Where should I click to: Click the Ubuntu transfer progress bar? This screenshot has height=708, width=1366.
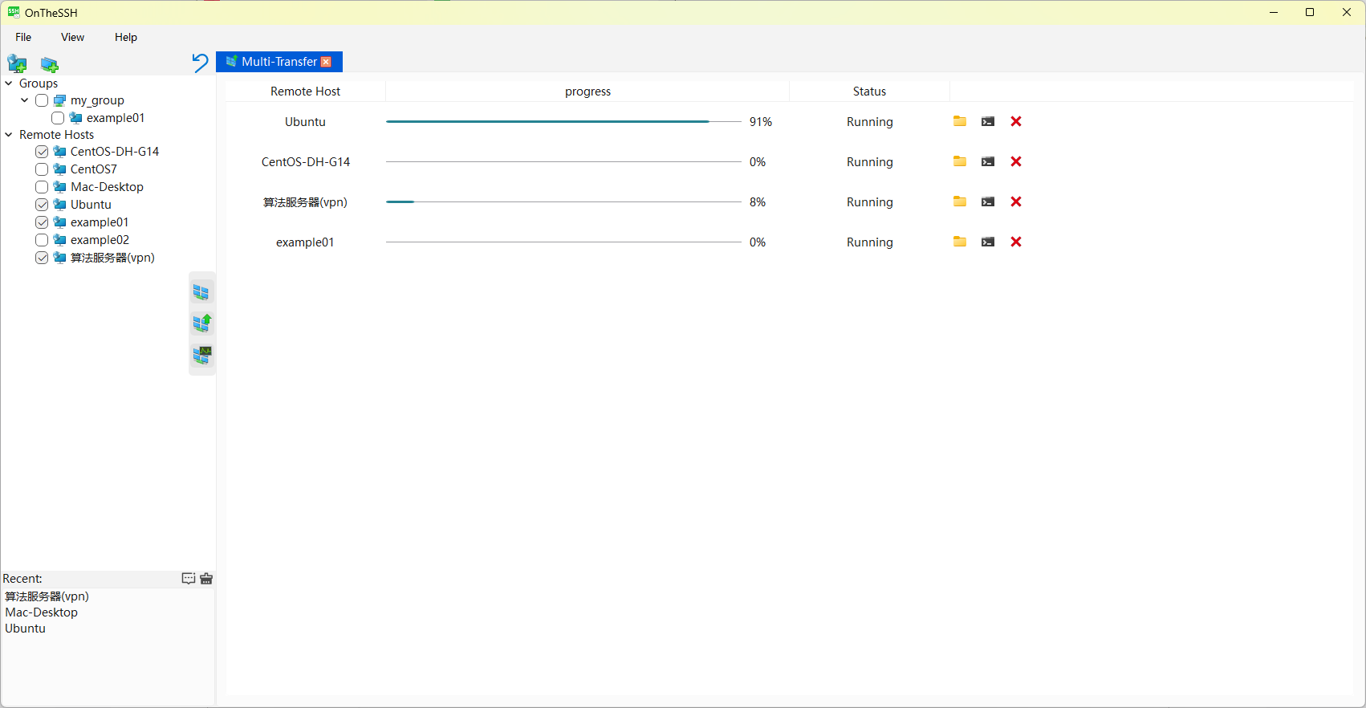click(x=563, y=121)
